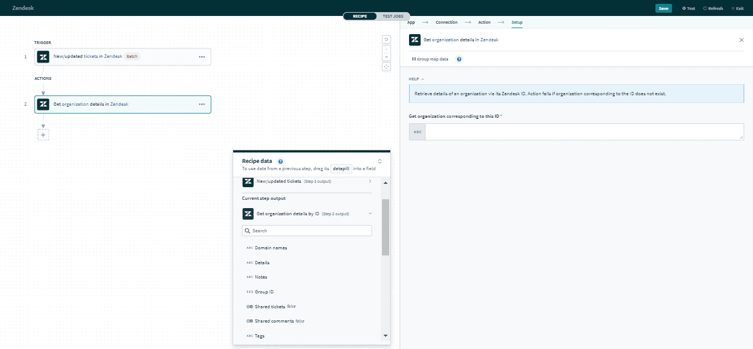753x349 pixels.
Task: Open help for the Recipe data panel
Action: (x=281, y=161)
